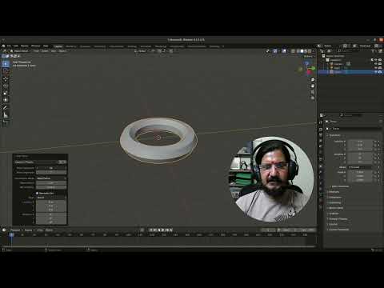
Task: Expand Relations panel in properties
Action: 334,192
